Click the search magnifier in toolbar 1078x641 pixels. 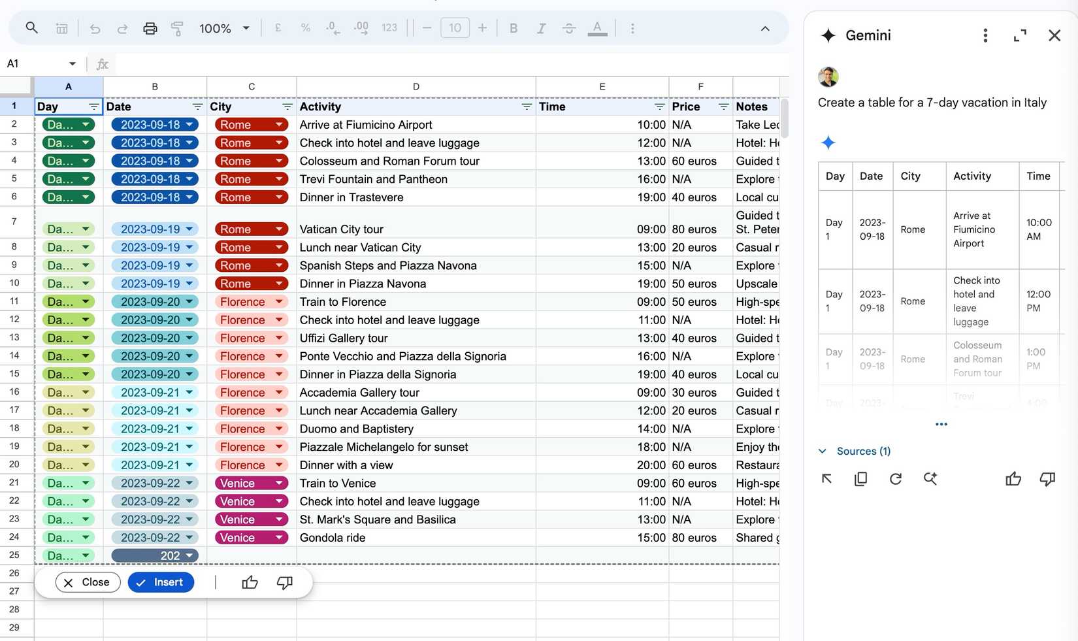[x=31, y=28]
